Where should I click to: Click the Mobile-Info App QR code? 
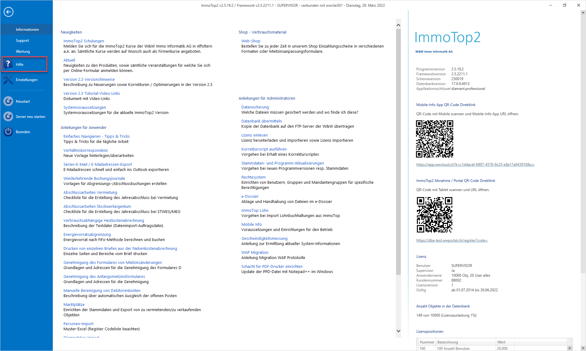(435, 139)
